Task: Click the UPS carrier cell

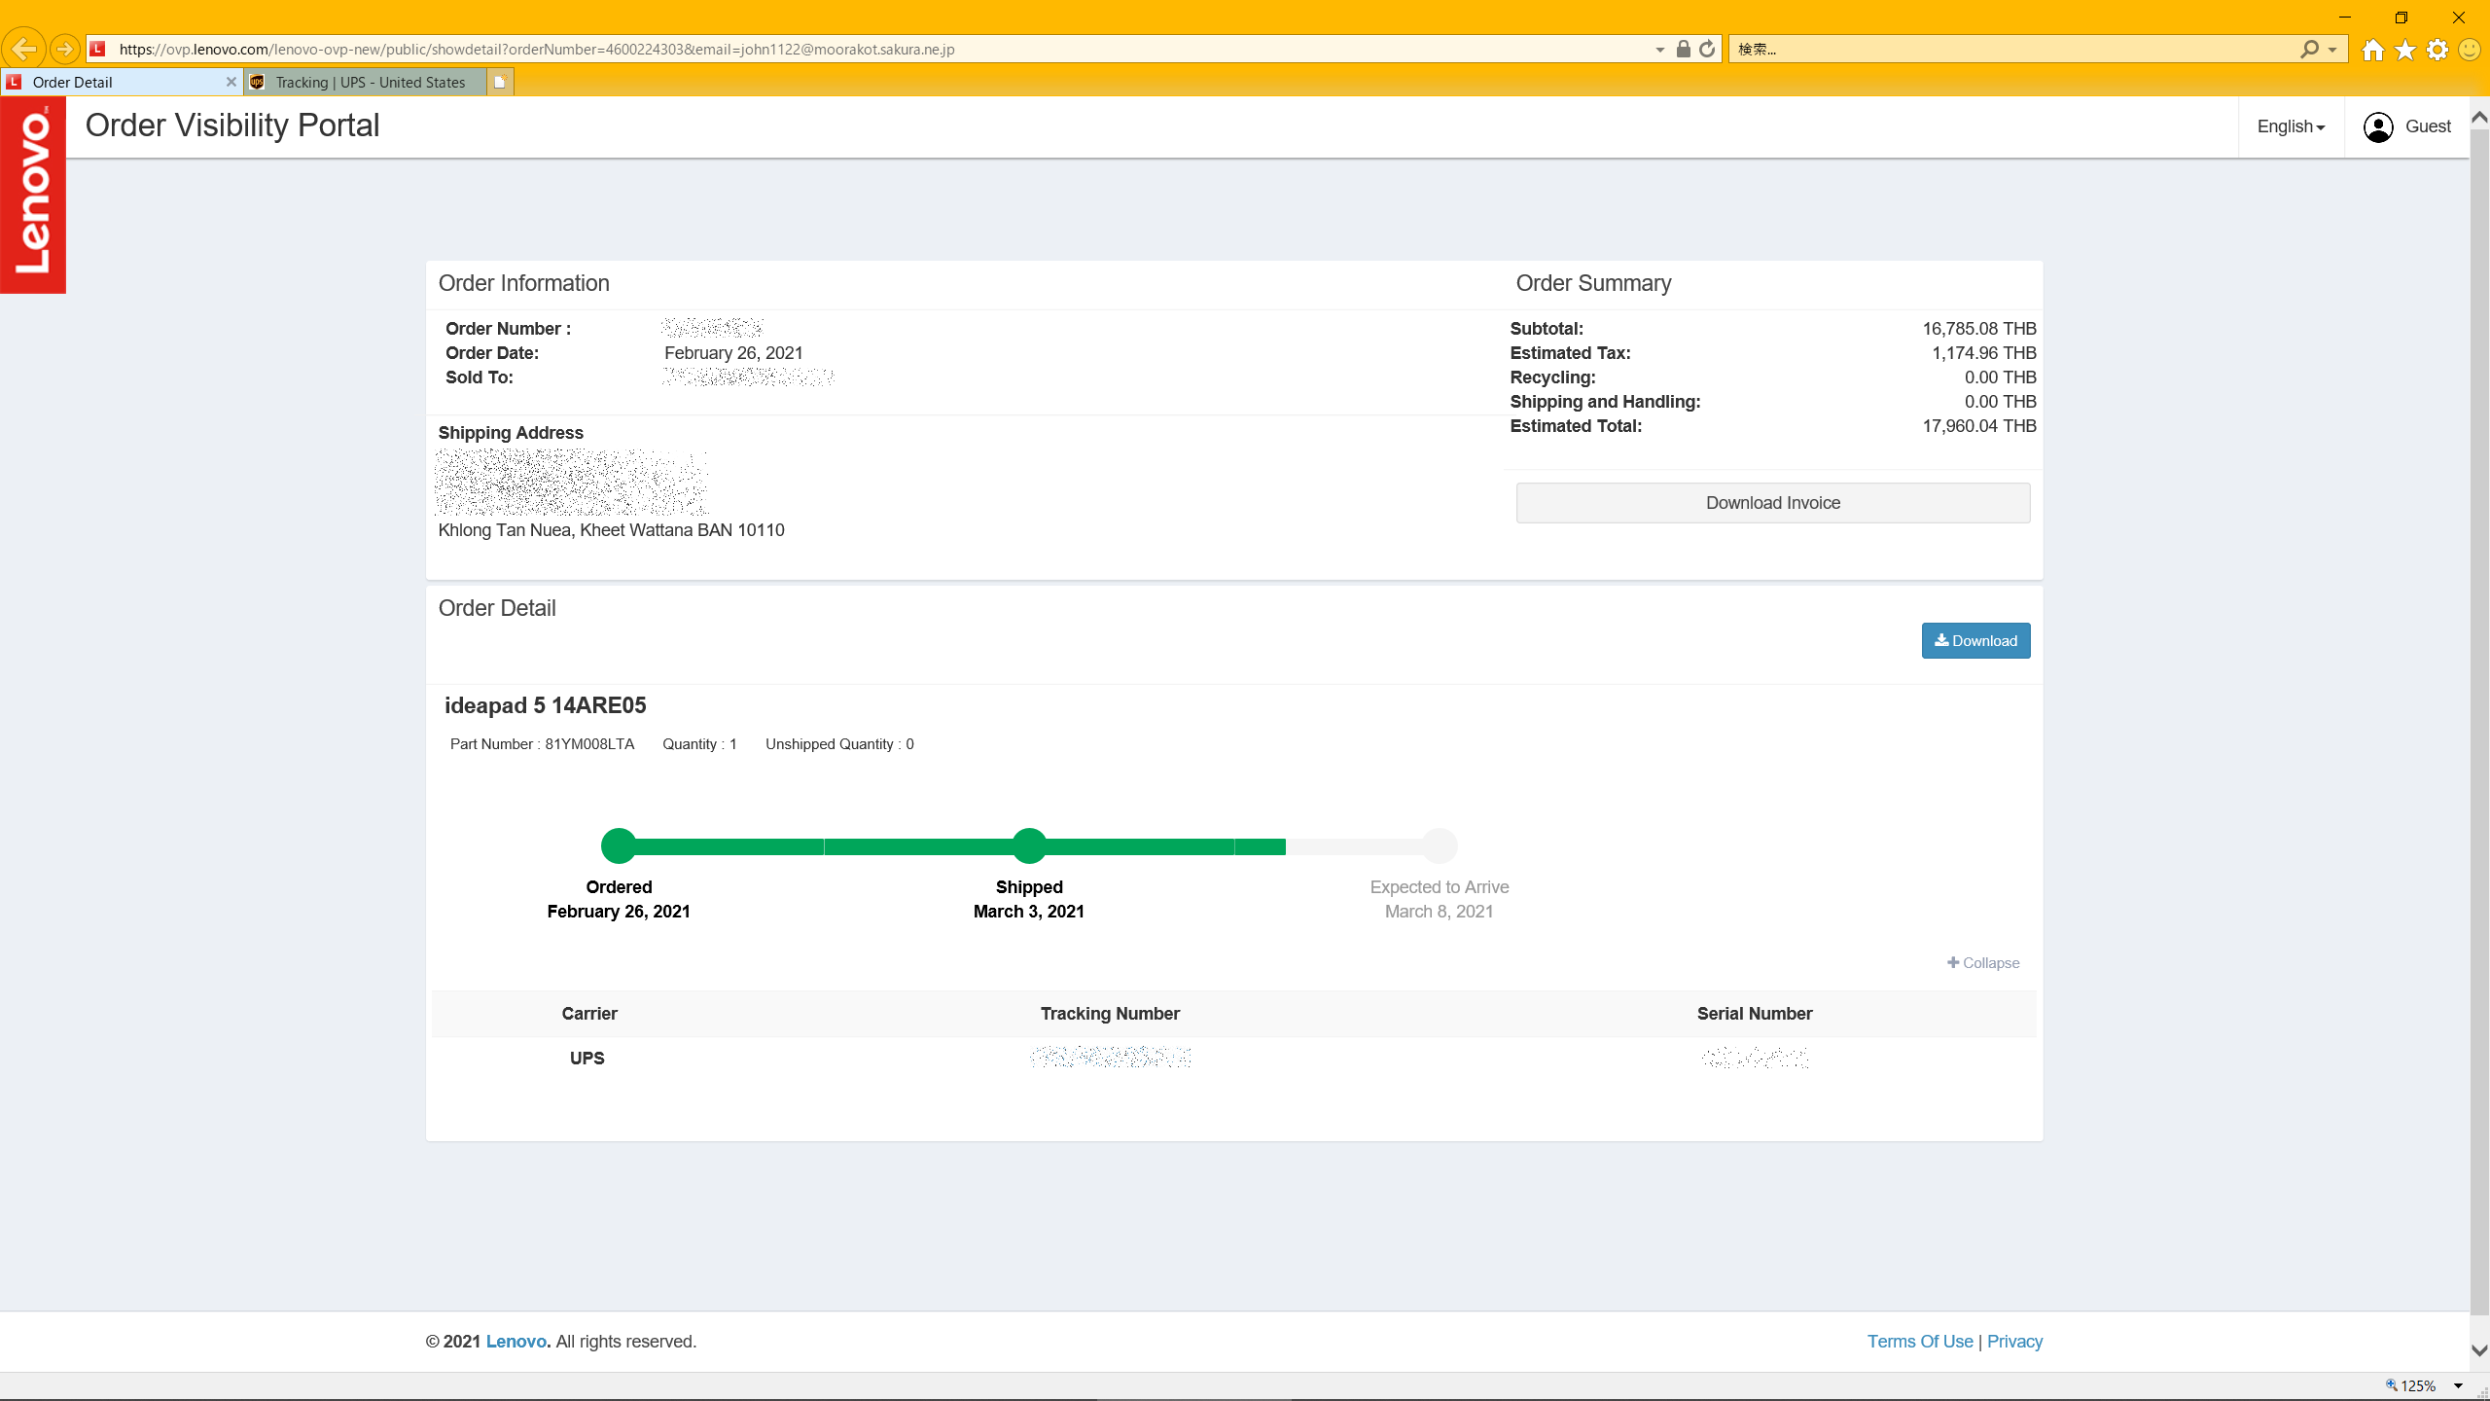Action: point(587,1058)
